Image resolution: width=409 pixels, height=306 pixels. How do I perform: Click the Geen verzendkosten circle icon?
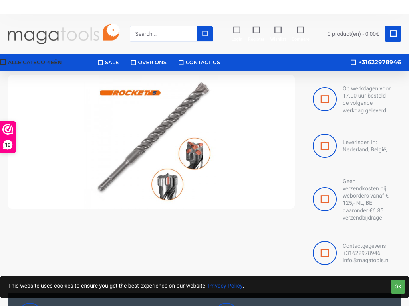(324, 199)
